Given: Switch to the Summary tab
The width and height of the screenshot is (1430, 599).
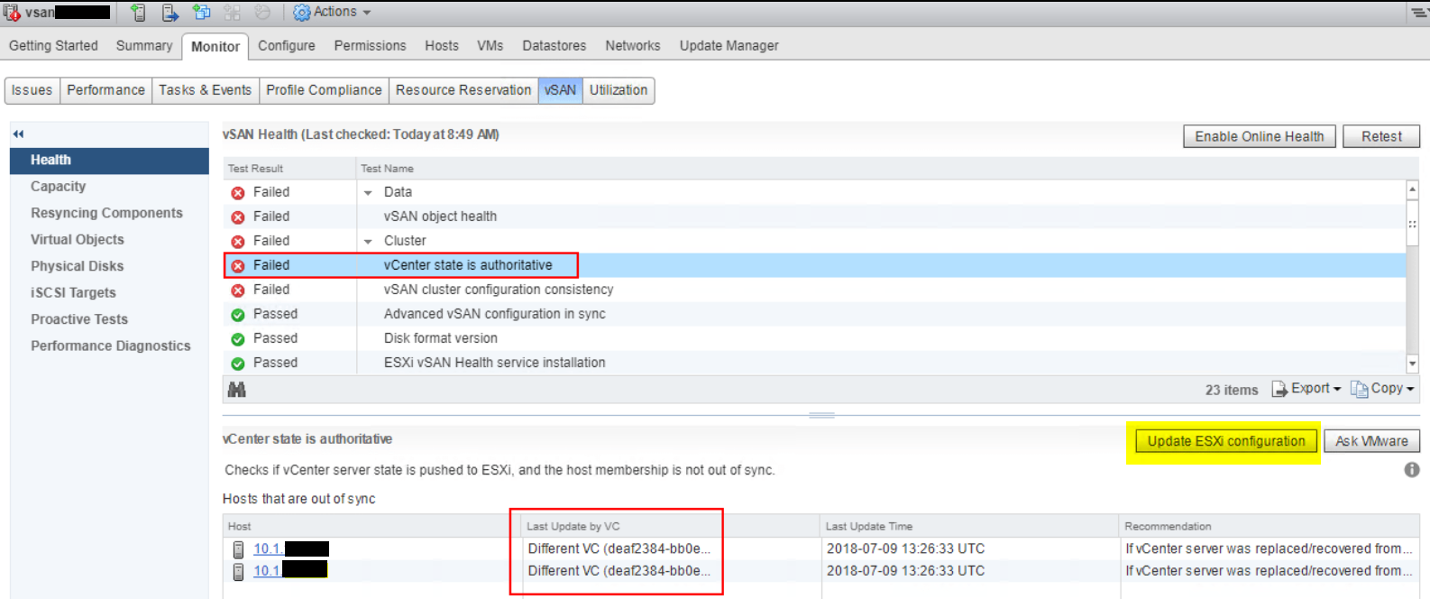Looking at the screenshot, I should 144,46.
